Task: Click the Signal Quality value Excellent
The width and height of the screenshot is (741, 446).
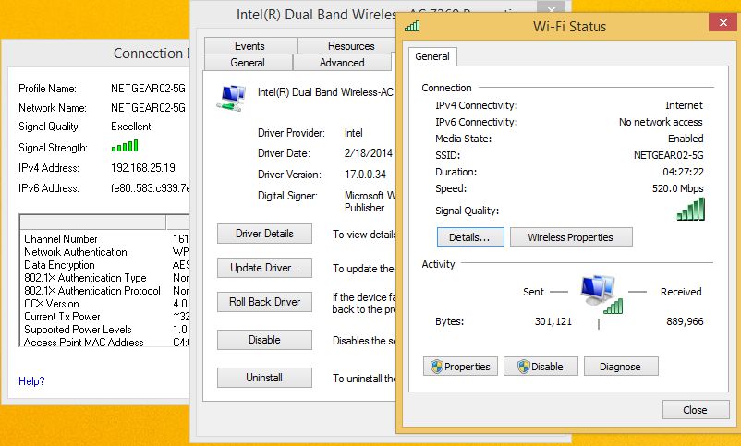Action: [x=131, y=127]
